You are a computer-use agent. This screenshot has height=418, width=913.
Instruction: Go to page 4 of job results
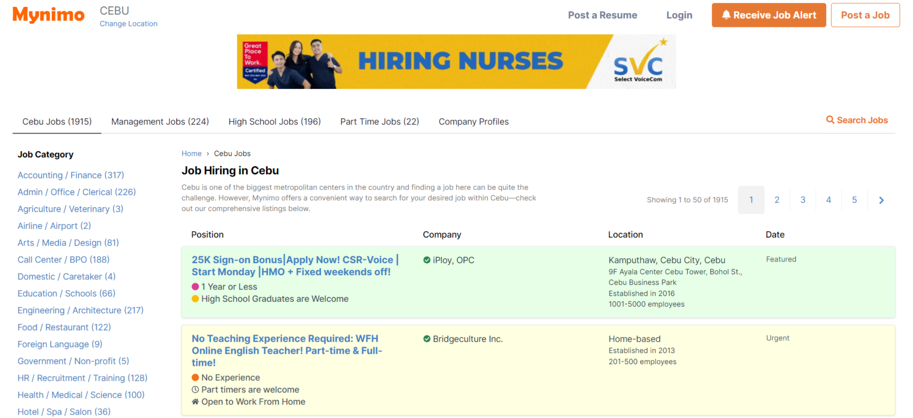click(829, 200)
